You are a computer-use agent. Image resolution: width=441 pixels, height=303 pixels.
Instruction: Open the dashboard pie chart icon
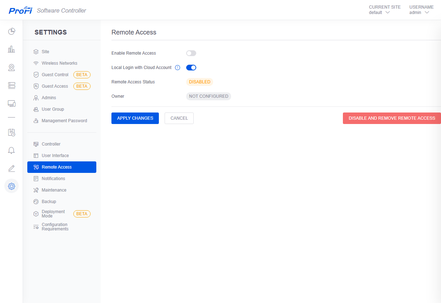(12, 31)
